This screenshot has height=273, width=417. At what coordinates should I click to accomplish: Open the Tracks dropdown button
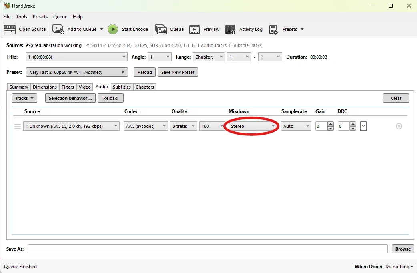(x=24, y=98)
